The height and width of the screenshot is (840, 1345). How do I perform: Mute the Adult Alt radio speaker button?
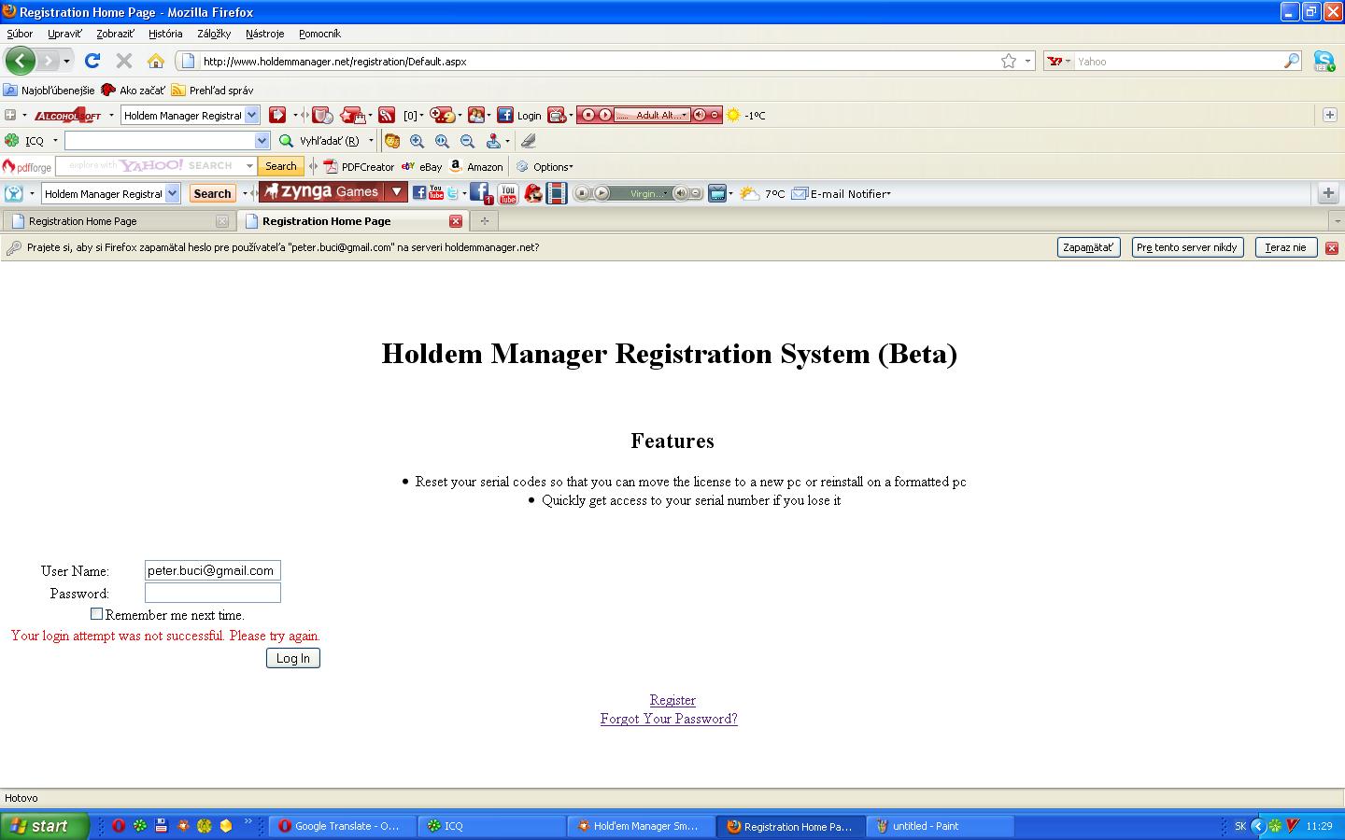click(x=700, y=116)
